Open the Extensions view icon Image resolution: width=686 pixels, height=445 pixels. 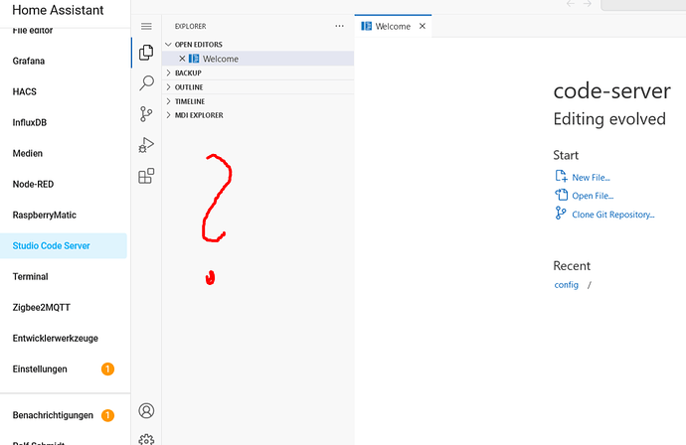(146, 176)
